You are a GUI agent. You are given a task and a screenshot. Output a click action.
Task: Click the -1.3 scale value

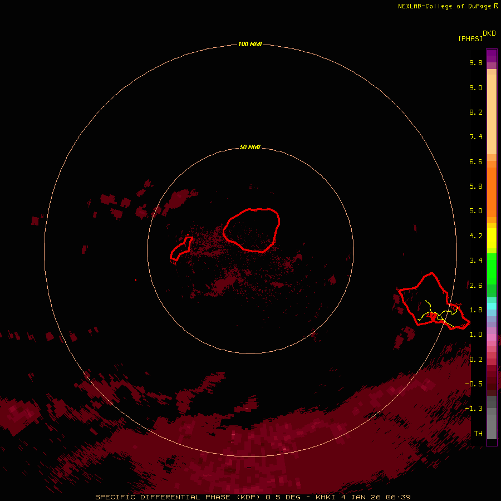[x=474, y=409]
